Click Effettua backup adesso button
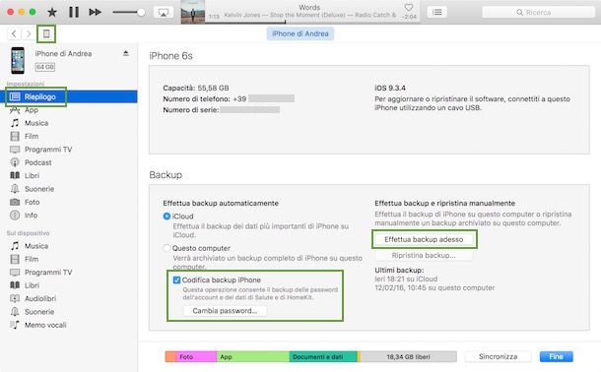601x372 pixels. click(424, 239)
